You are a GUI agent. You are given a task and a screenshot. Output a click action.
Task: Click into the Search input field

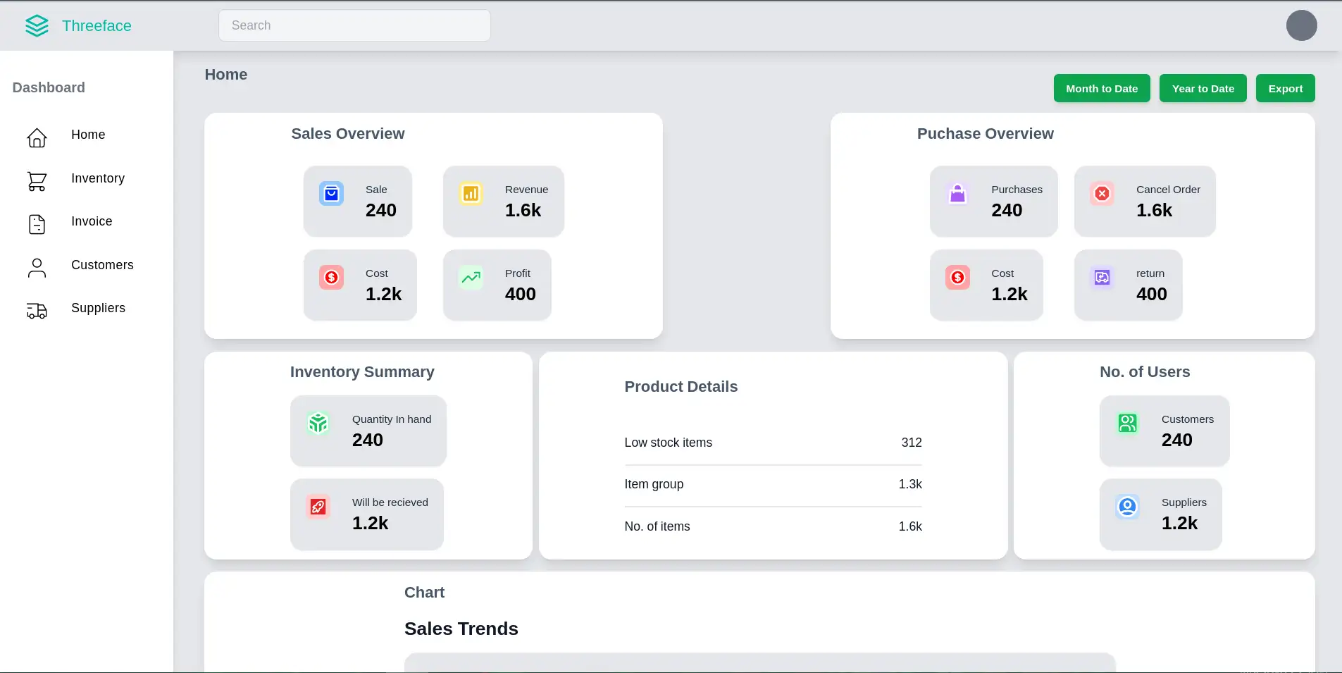tap(354, 25)
